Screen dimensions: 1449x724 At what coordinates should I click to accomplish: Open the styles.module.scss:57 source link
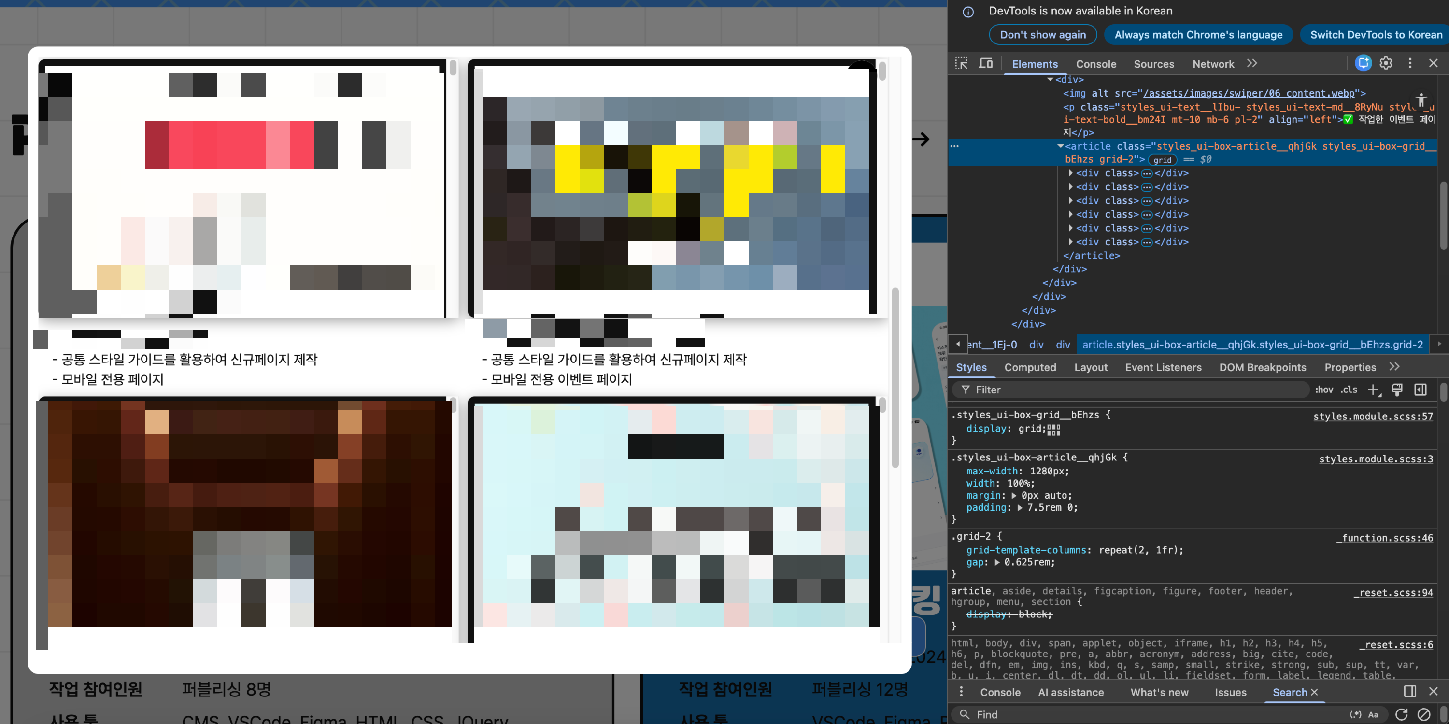pyautogui.click(x=1373, y=416)
